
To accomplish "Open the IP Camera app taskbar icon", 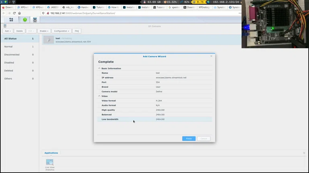I will [x=35, y=20].
